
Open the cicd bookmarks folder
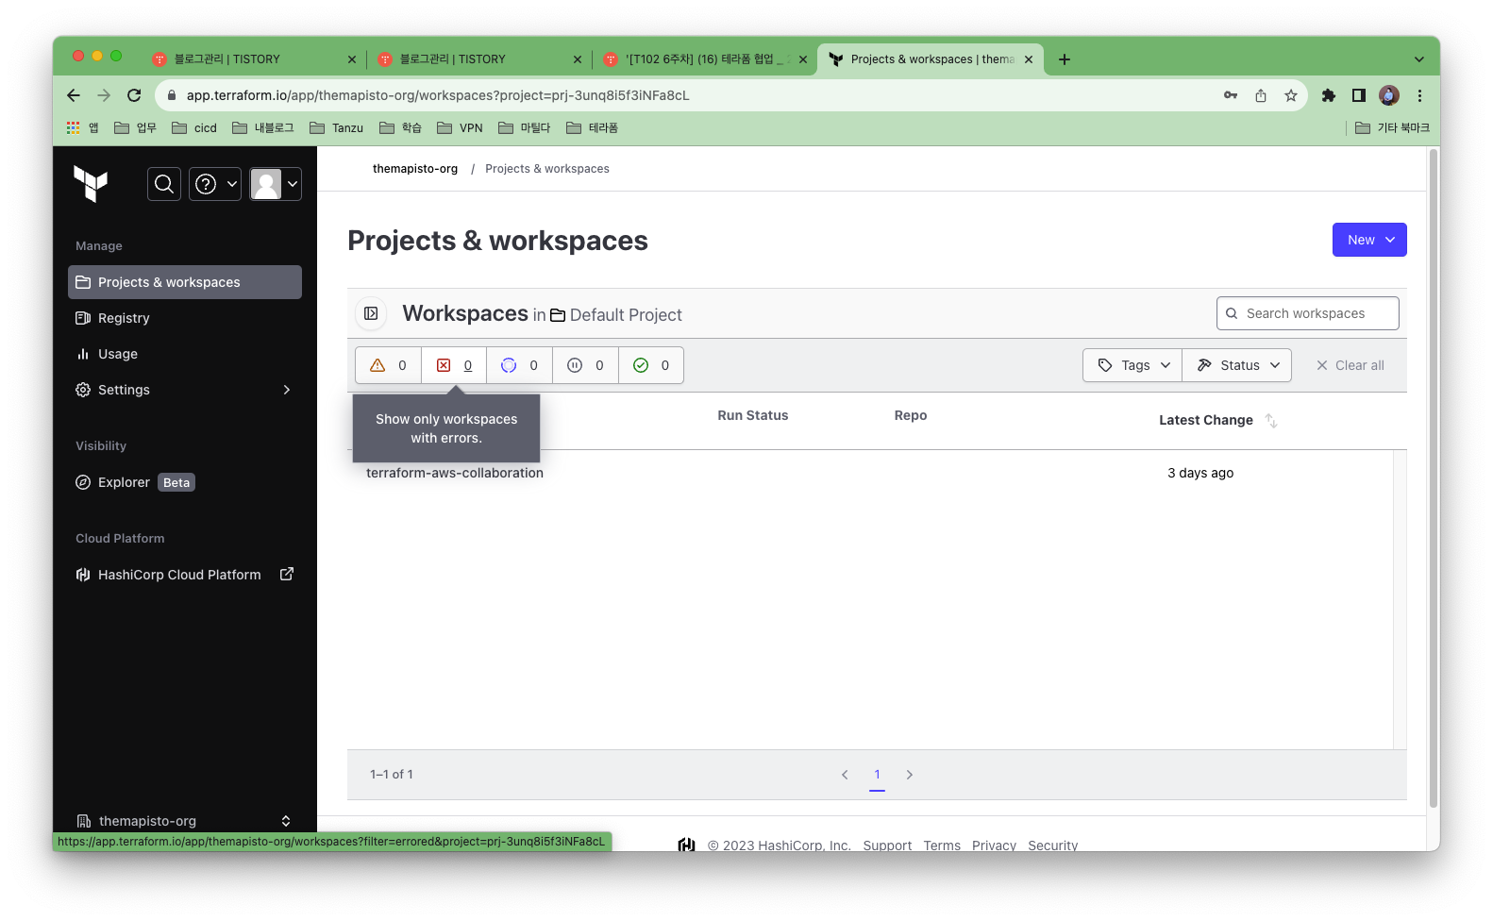[x=194, y=127]
